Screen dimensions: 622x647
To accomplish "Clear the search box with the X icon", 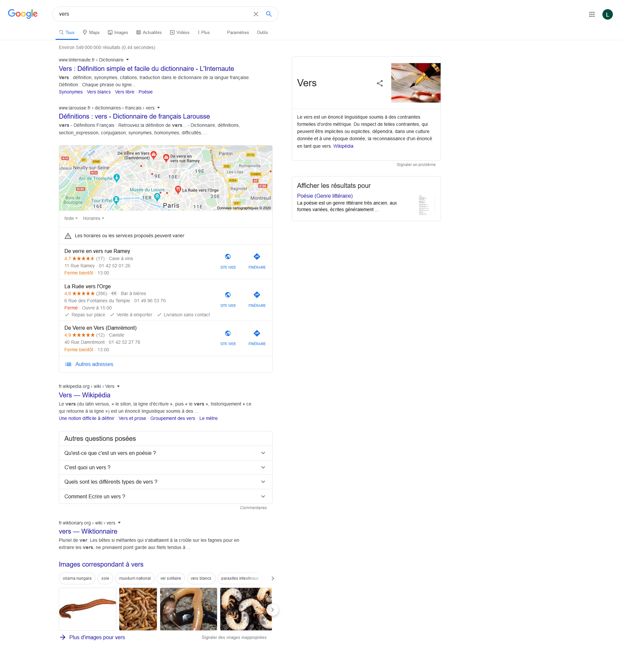I will click(x=256, y=14).
